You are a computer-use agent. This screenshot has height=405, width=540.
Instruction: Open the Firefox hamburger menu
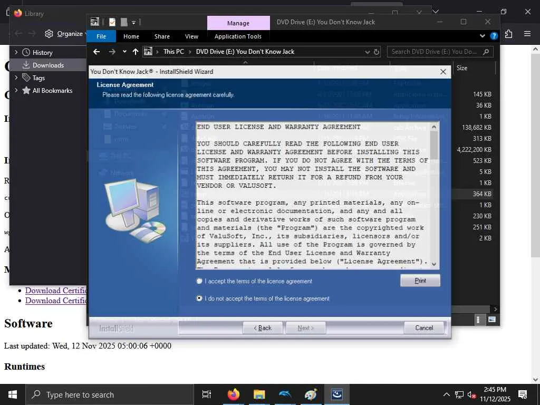[527, 34]
